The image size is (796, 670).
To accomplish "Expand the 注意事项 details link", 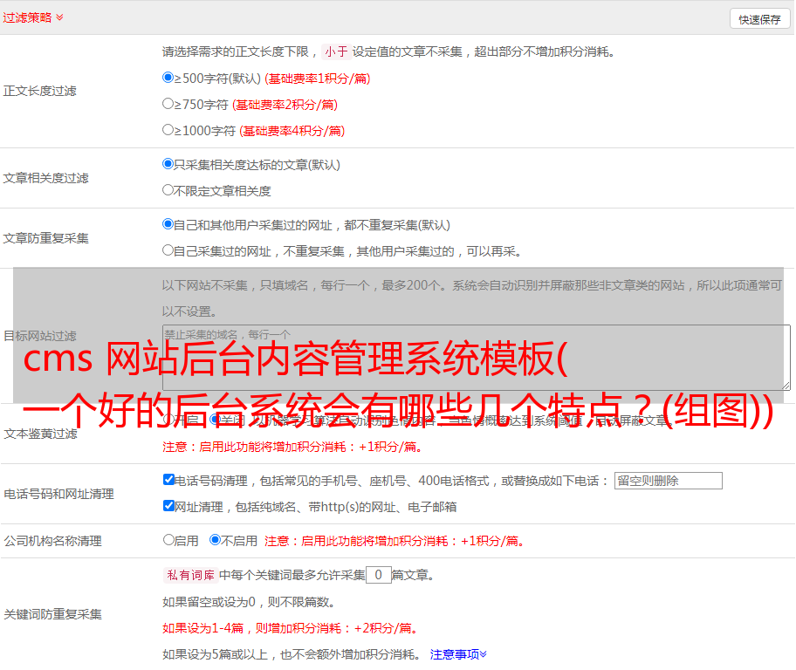I will (458, 654).
